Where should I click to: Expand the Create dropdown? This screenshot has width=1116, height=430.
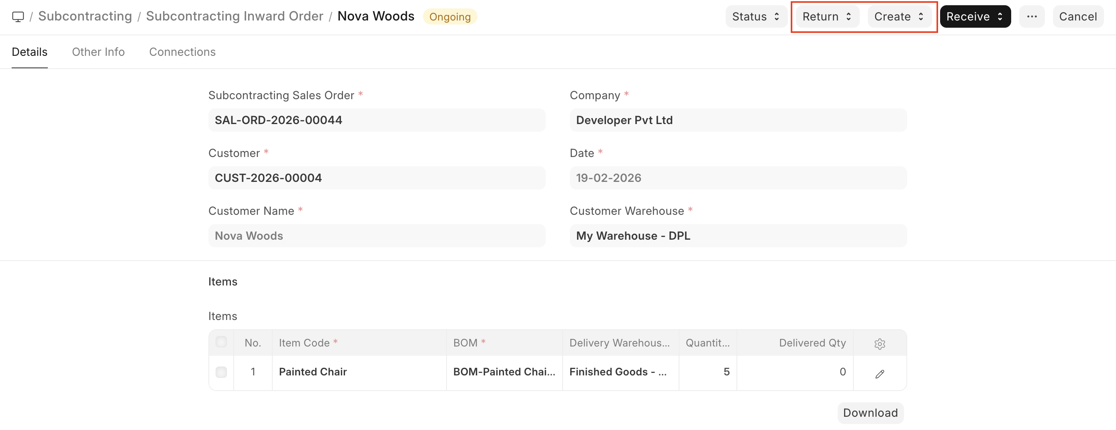tap(899, 16)
